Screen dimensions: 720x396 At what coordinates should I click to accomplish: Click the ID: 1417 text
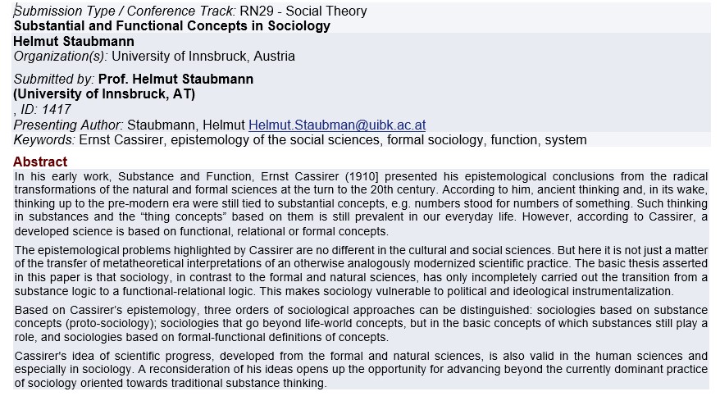[45, 110]
